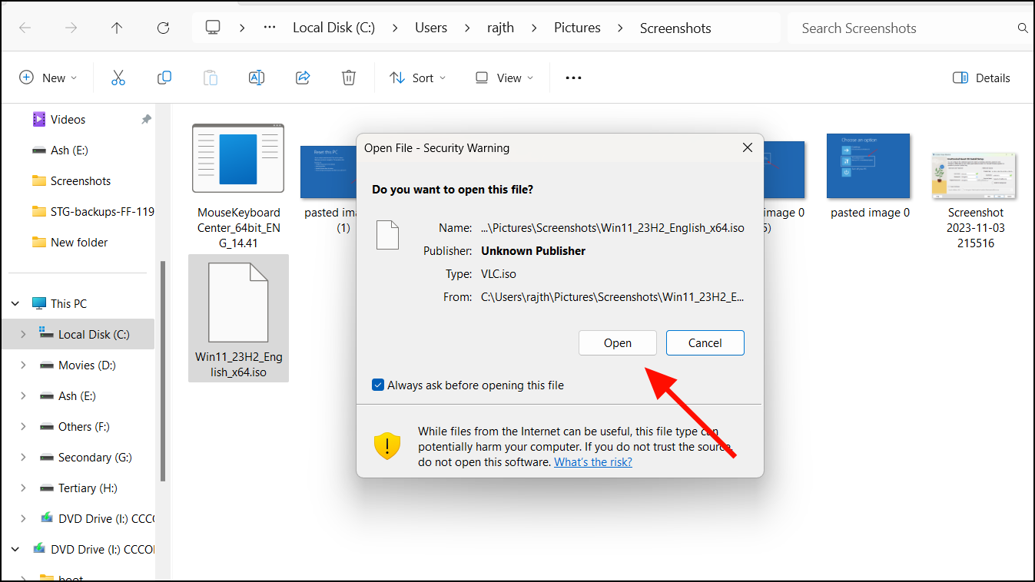Open the What's the risk? link
Image resolution: width=1035 pixels, height=582 pixels.
[593, 462]
